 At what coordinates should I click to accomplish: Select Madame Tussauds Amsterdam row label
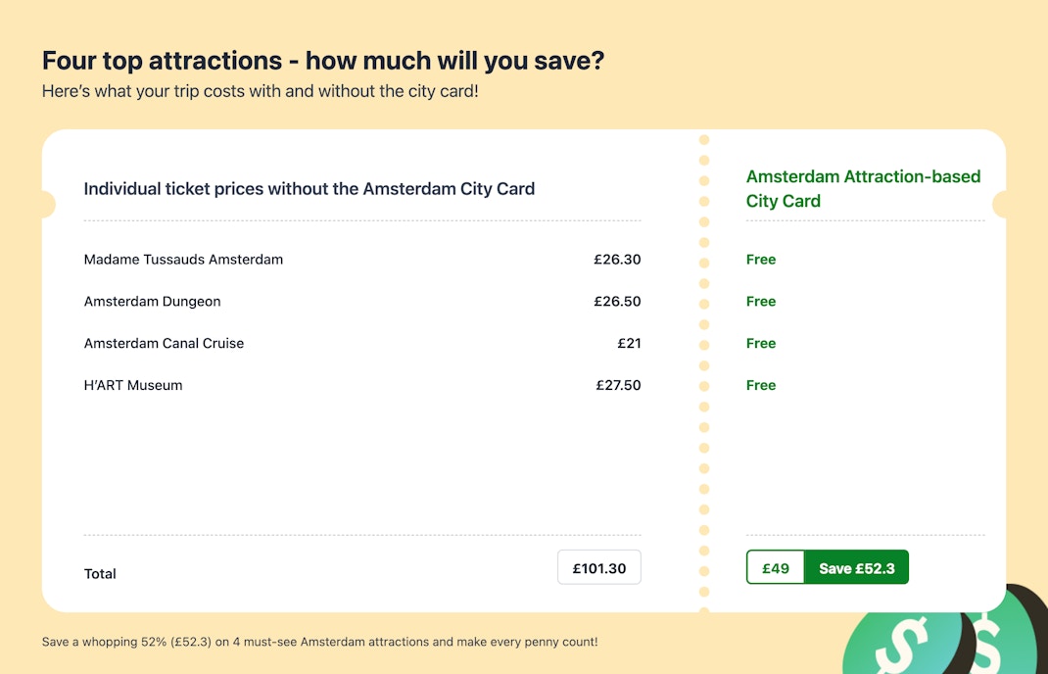click(183, 260)
